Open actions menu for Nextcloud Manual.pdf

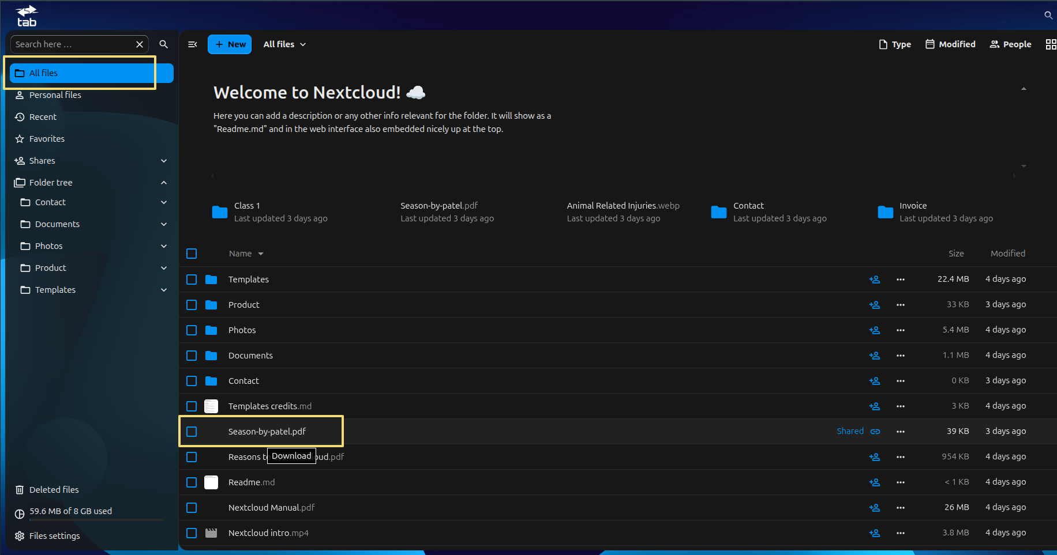click(x=901, y=508)
